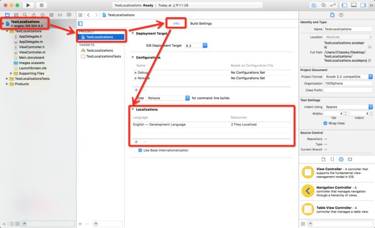Viewport: 375px width, 228px height.
Task: Toggle the Debug area visibility
Action: (354, 5)
